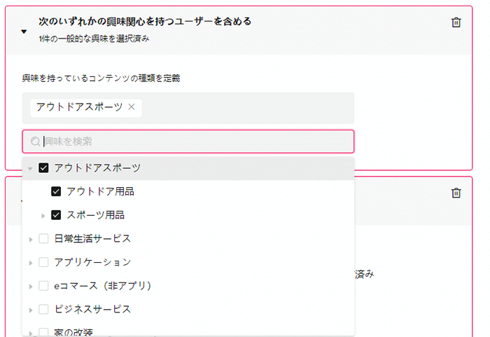Focus the 興味を検索 search field

(188, 142)
